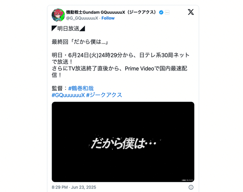Click the 最終回「だから僕は…」 text line

coord(80,42)
